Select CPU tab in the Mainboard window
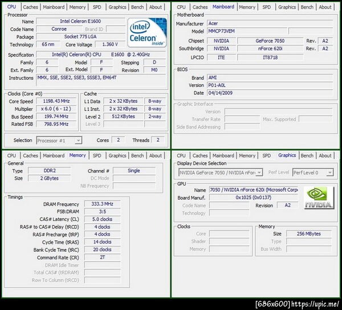 pos(181,7)
